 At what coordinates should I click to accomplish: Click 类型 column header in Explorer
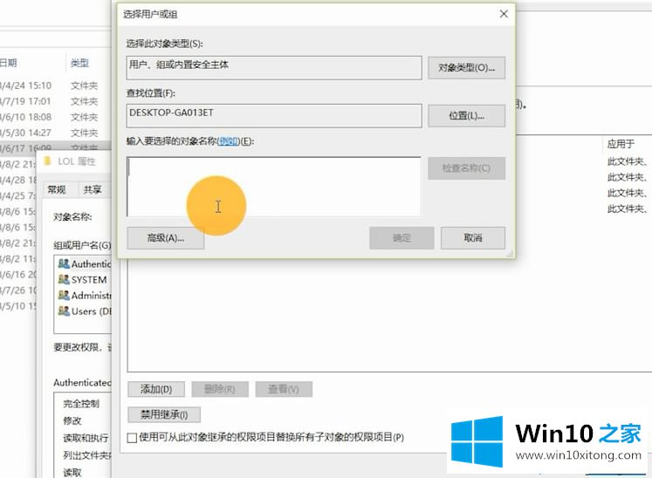pos(79,63)
